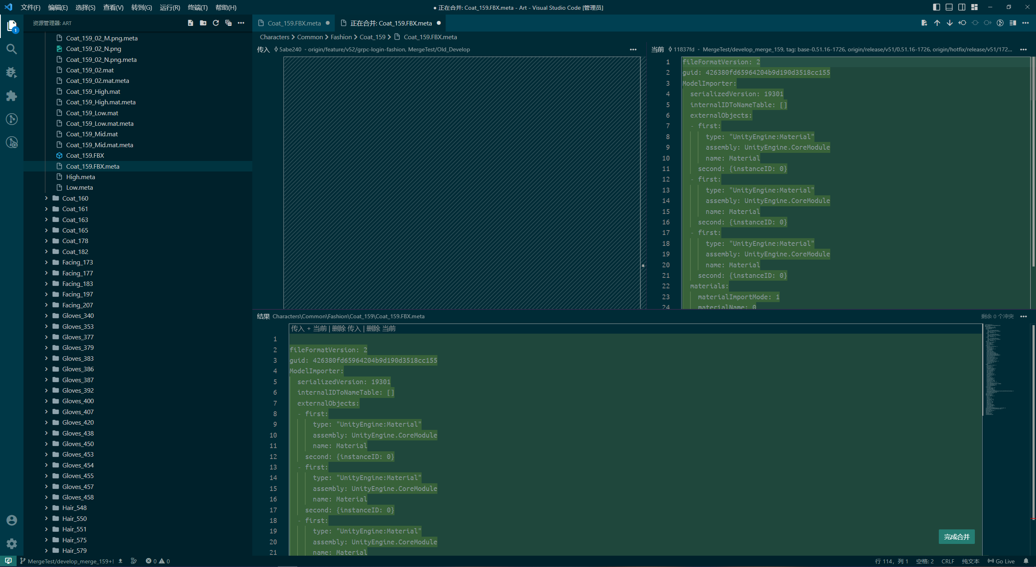
Task: Toggle the primary sidebar visibility
Action: point(936,7)
